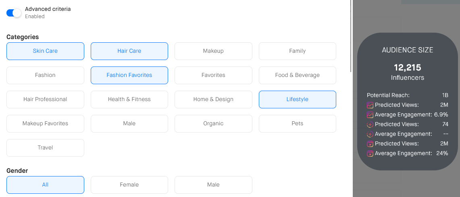Image resolution: width=460 pixels, height=197 pixels.
Task: Click the Reels icon beside Predicted Views
Action: 370,144
